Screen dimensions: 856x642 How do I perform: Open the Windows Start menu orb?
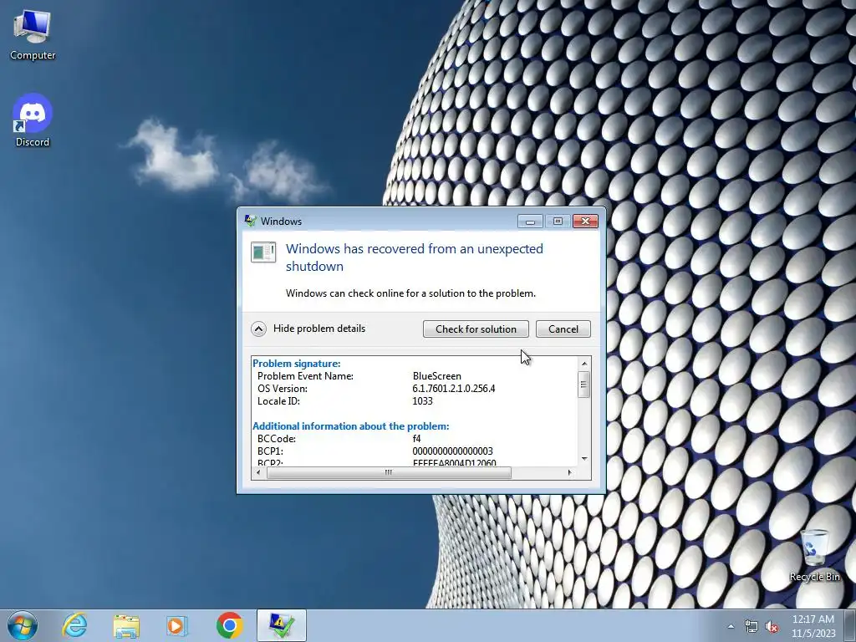[x=23, y=625]
